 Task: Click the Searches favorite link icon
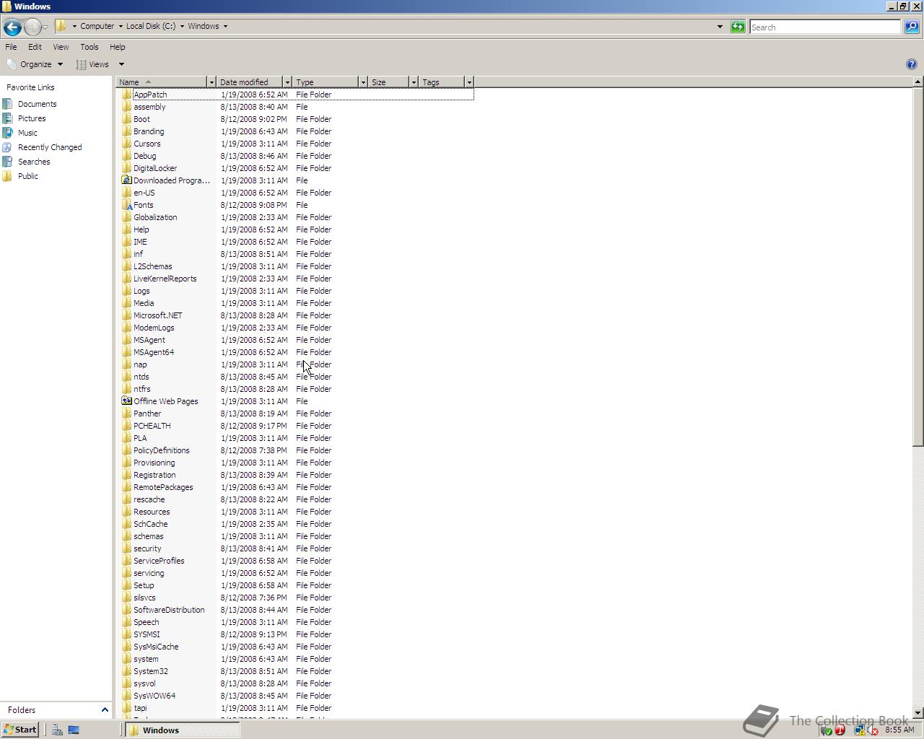coord(8,162)
